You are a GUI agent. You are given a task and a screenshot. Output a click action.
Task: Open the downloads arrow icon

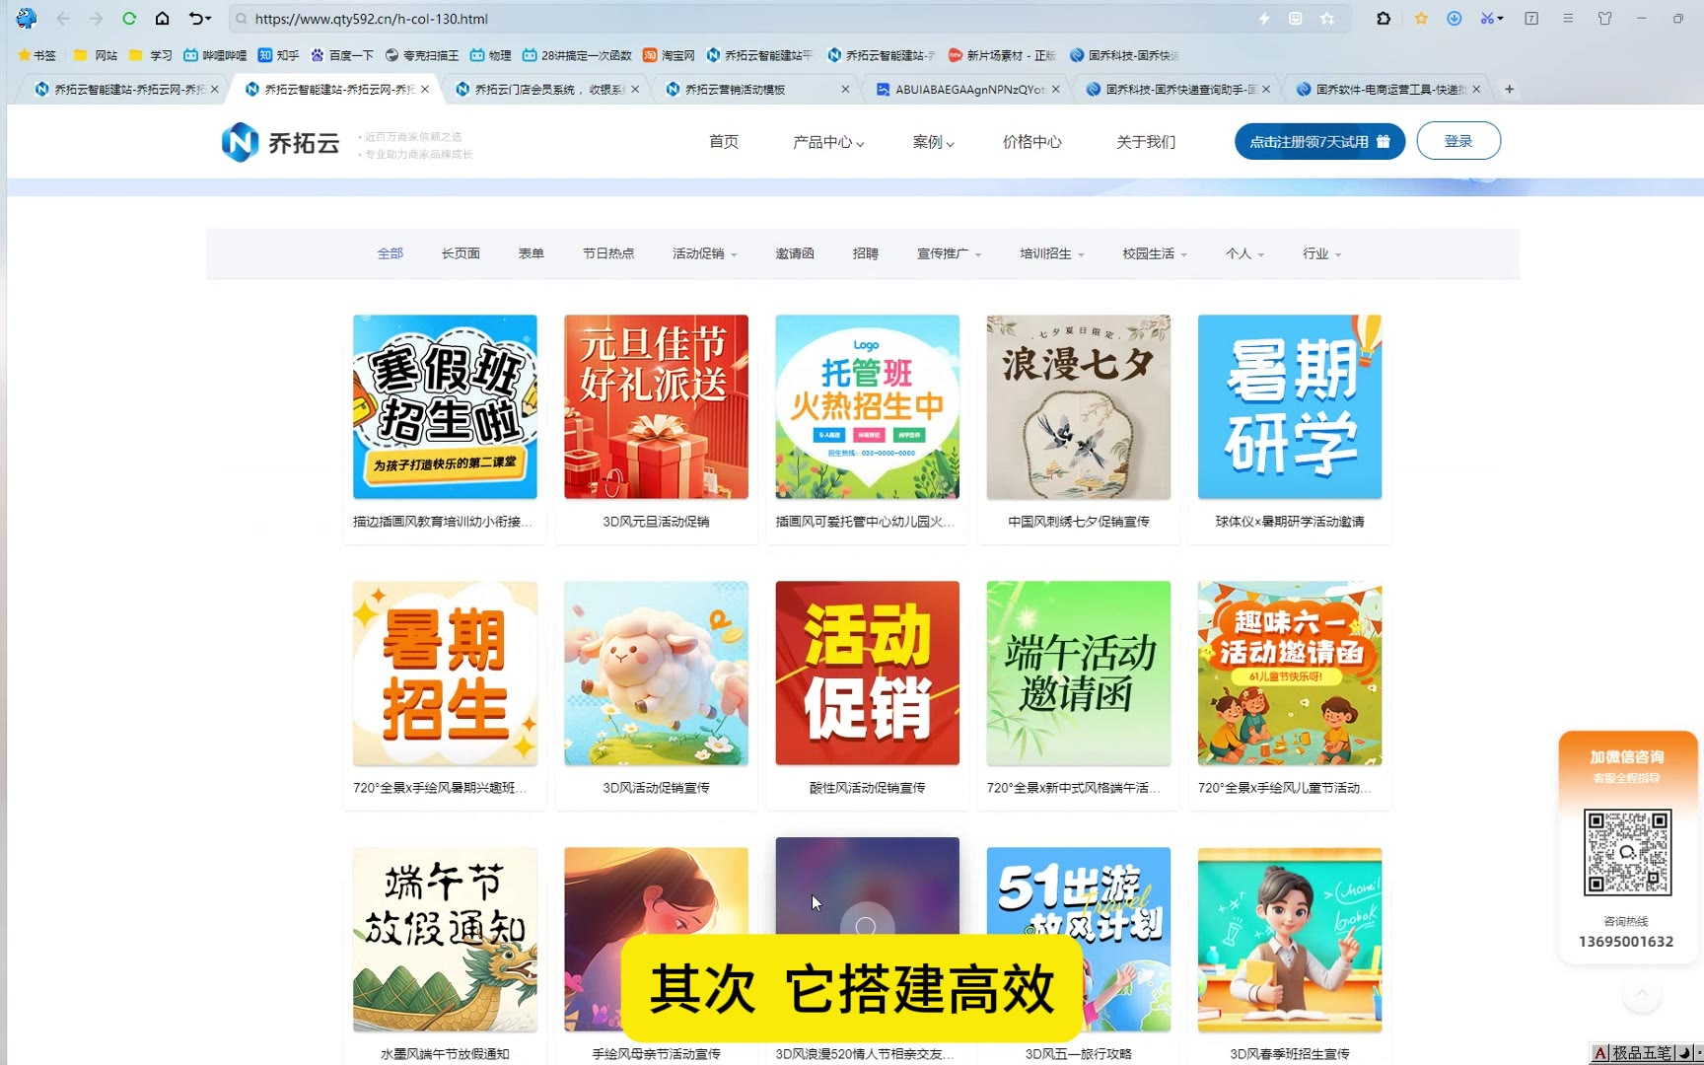pos(1455,19)
